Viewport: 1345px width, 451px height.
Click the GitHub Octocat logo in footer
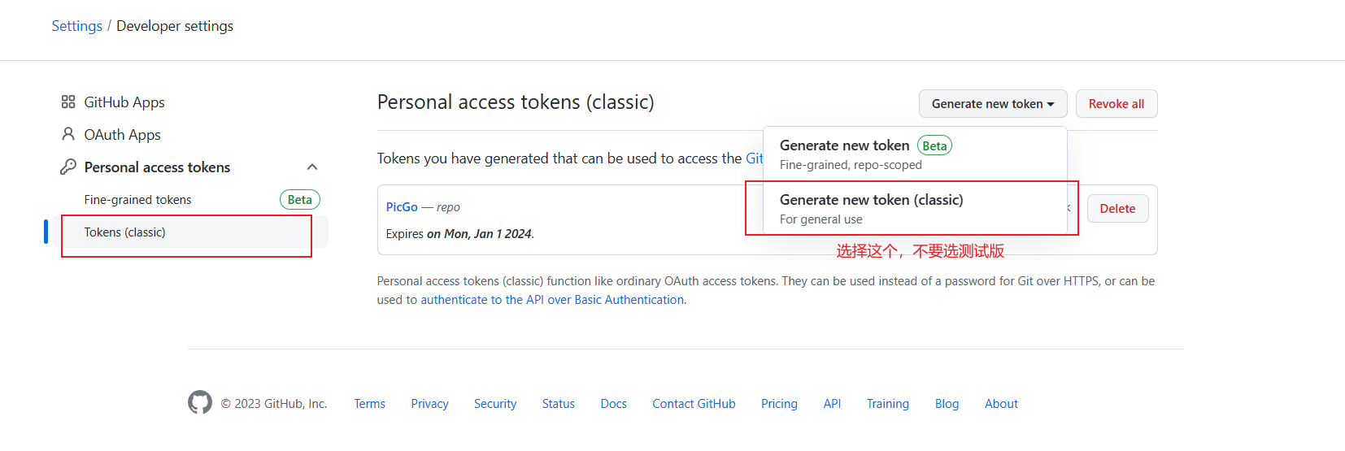200,403
